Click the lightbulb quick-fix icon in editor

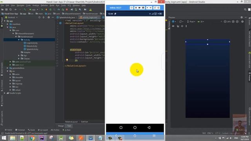click(67, 60)
